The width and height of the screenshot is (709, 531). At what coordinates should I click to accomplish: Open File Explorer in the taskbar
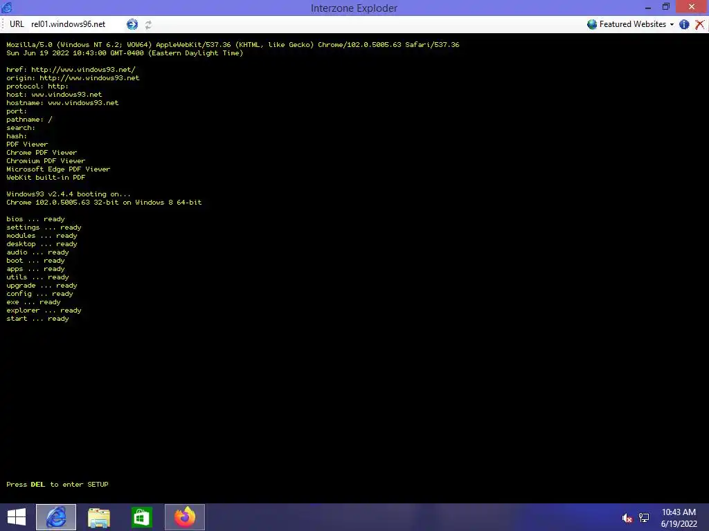click(99, 517)
